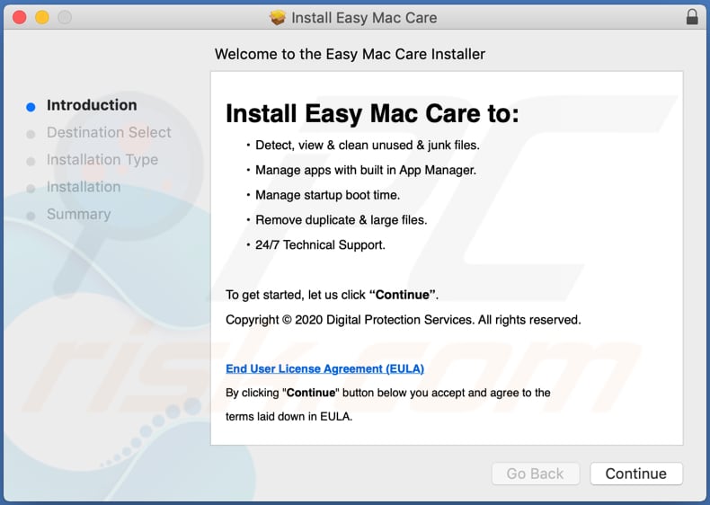Click '24/7 Technical Support.' bullet

tap(320, 244)
